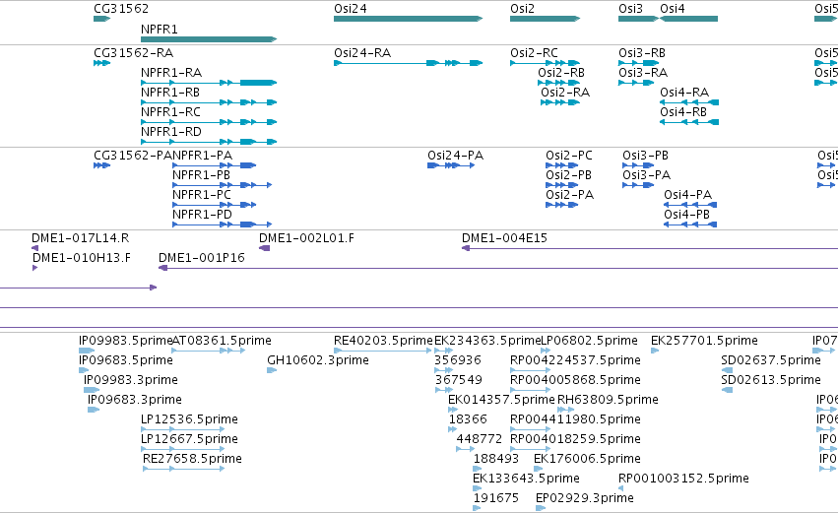
Task: Select transcript NPFR1-RA
Action: 209,83
